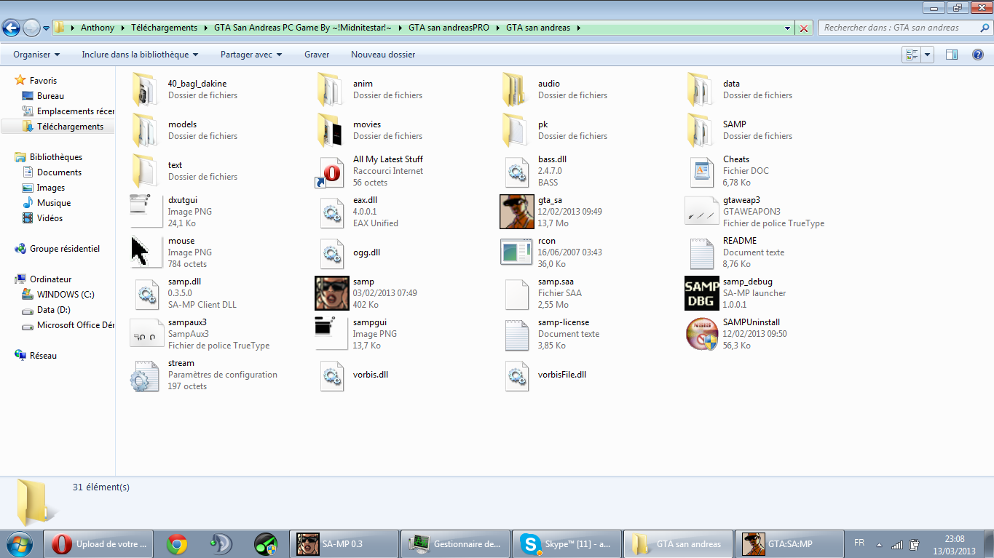Open the Organiser dropdown menu
The image size is (994, 558).
(x=36, y=55)
